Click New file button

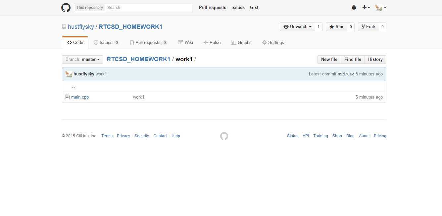pyautogui.click(x=329, y=60)
